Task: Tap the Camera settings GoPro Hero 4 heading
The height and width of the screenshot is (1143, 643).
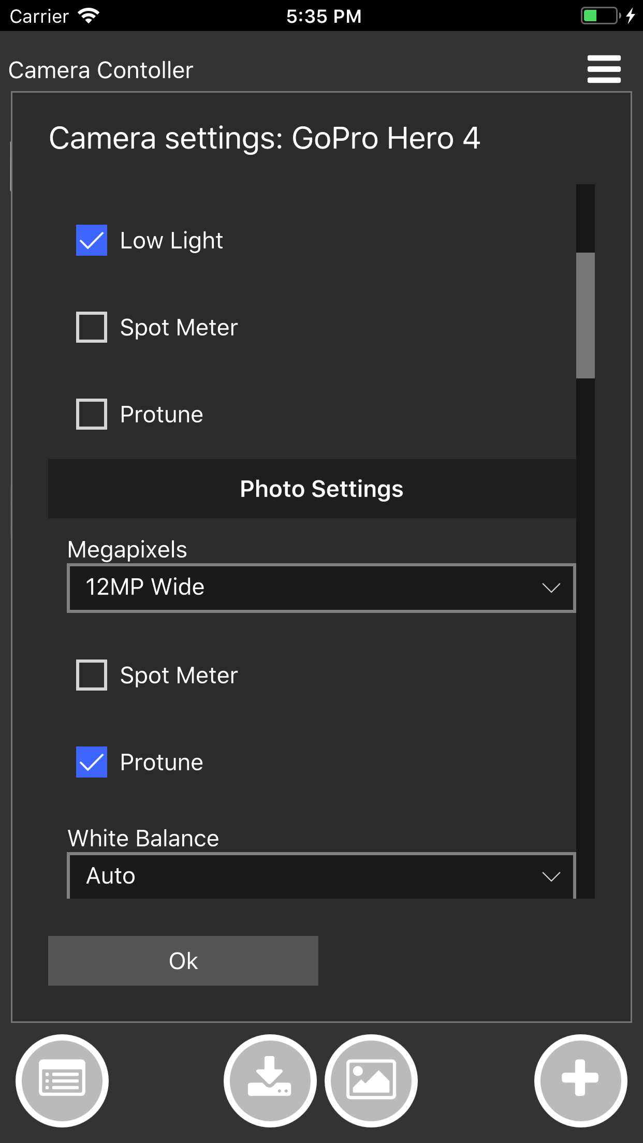Action: [264, 138]
